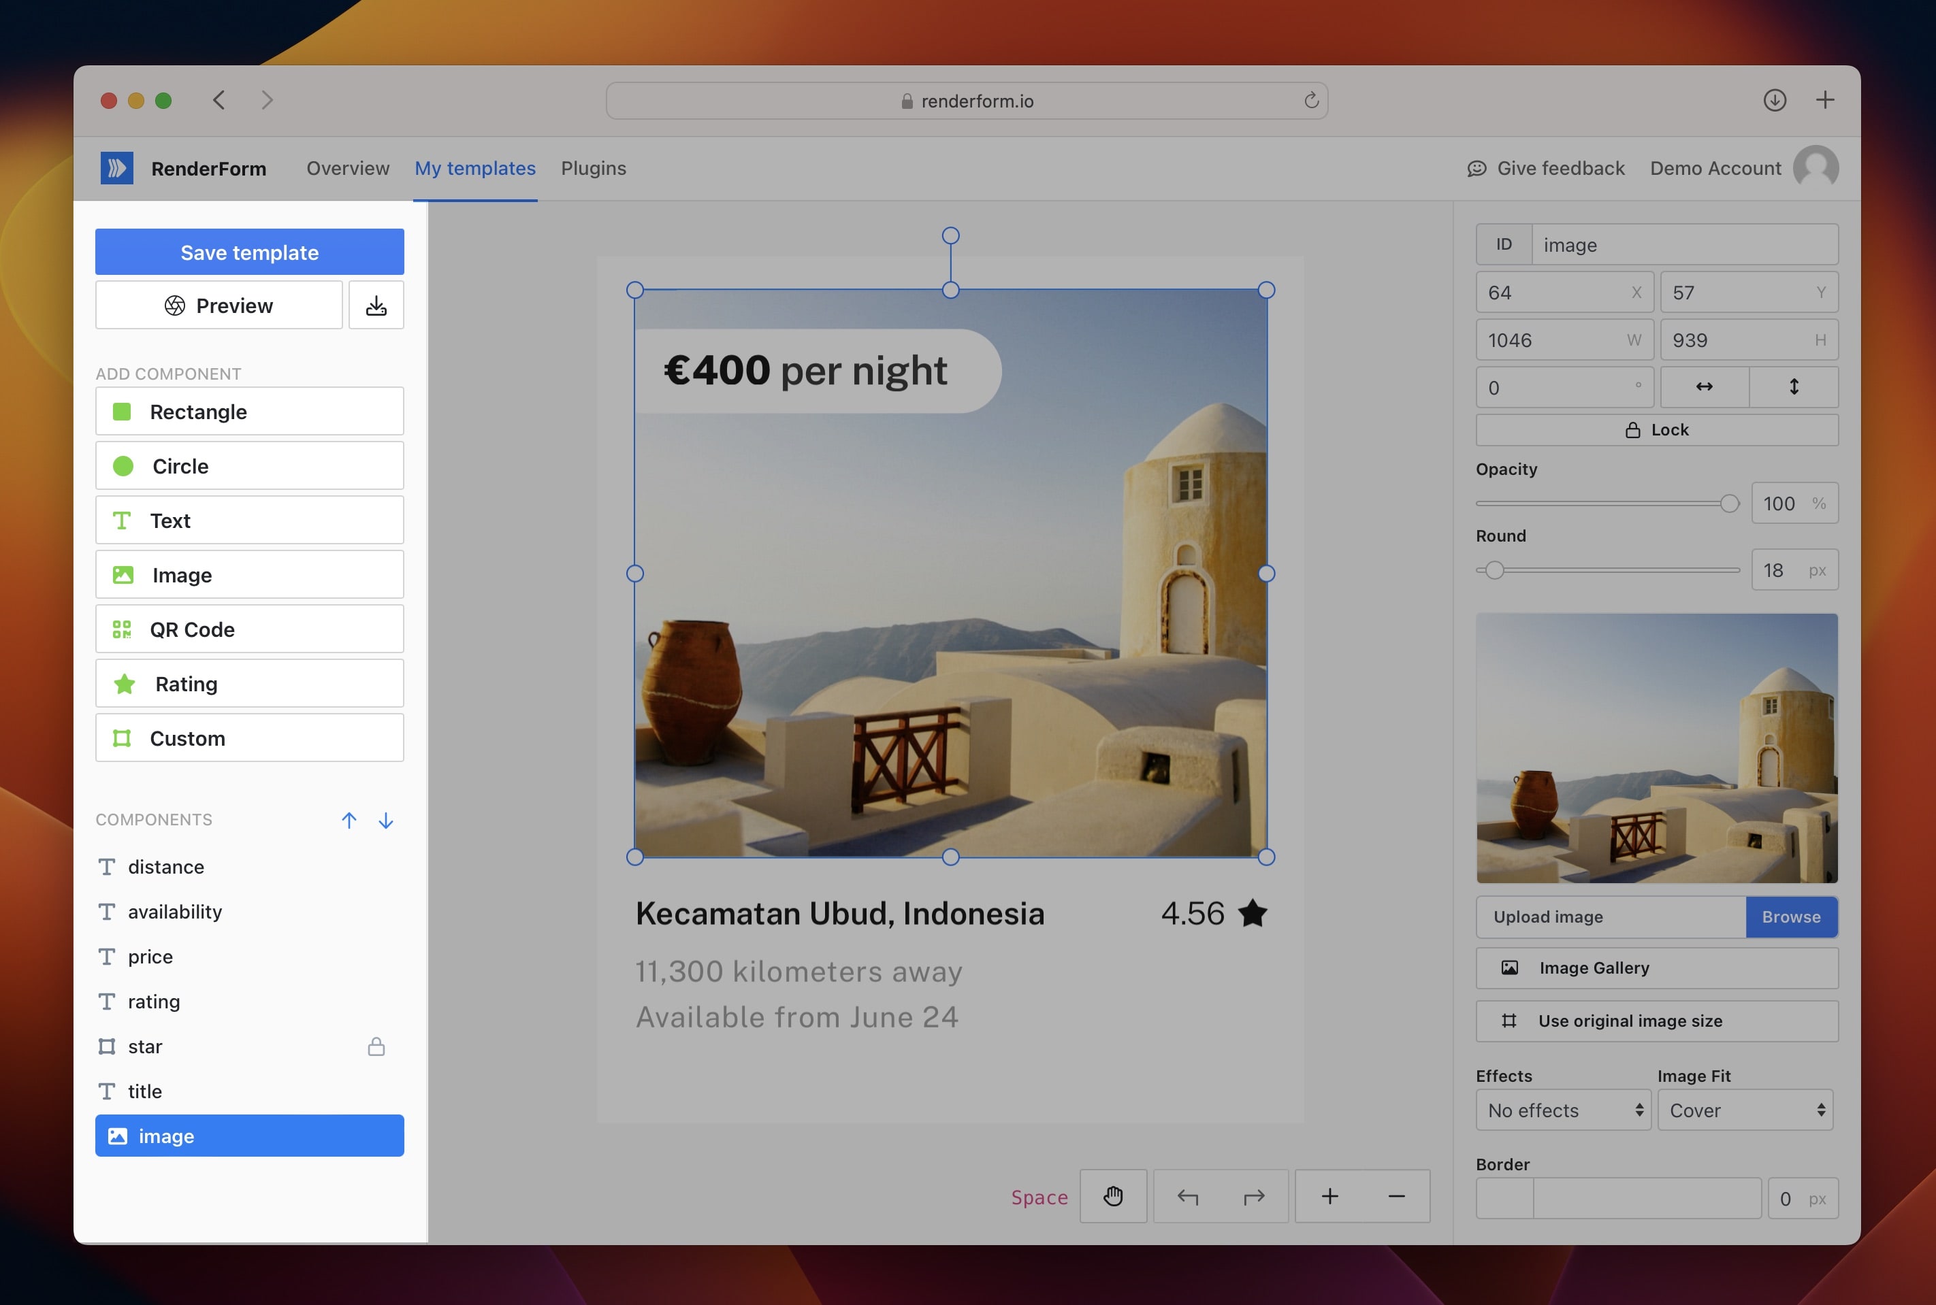Add a Rating component
Screen dimensions: 1936x1305
tap(249, 683)
